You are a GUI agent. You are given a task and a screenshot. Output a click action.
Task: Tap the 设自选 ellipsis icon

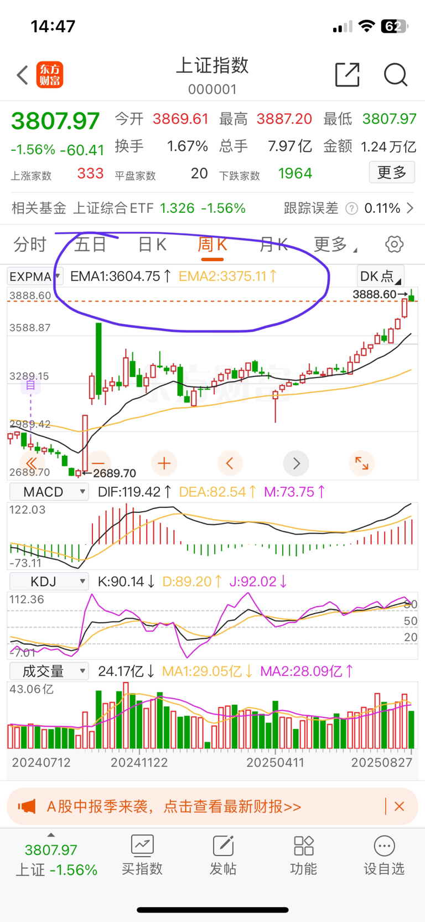[384, 846]
